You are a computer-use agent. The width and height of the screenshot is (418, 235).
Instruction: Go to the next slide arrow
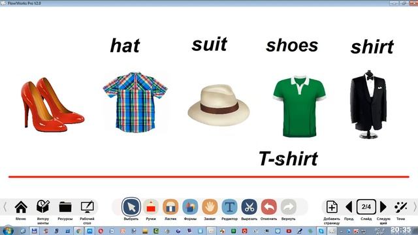pos(383,207)
